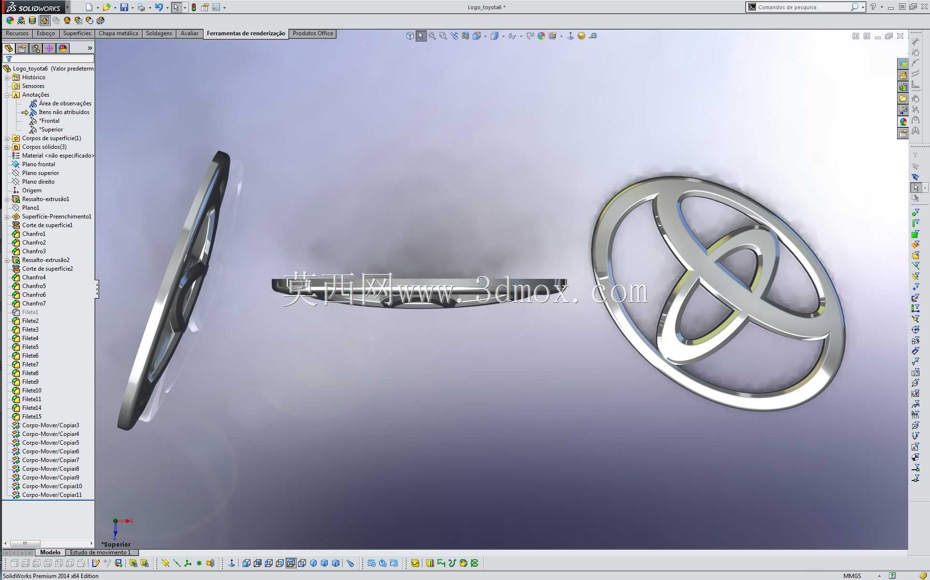The height and width of the screenshot is (580, 930).
Task: Select the Chanfro1 feature
Action: coord(34,234)
